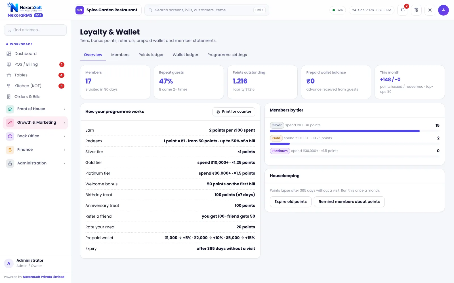
Task: Click the Points outstanding 1,216 value
Action: click(240, 81)
